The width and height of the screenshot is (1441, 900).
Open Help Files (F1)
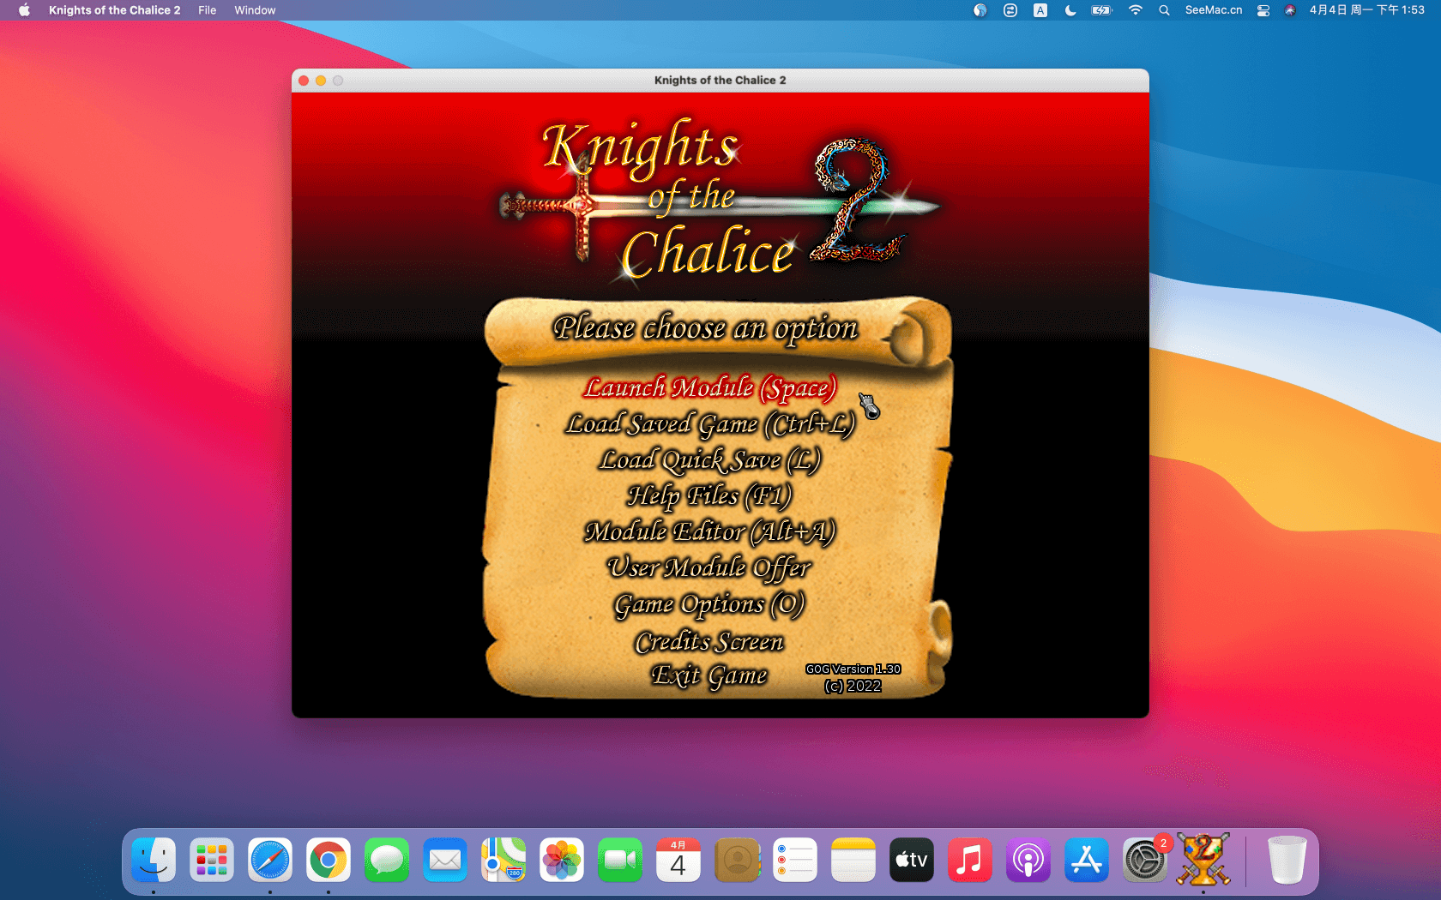[709, 496]
